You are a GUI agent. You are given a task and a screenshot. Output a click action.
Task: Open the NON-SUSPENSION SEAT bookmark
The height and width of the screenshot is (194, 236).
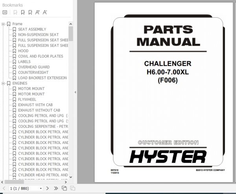[x=39, y=35]
